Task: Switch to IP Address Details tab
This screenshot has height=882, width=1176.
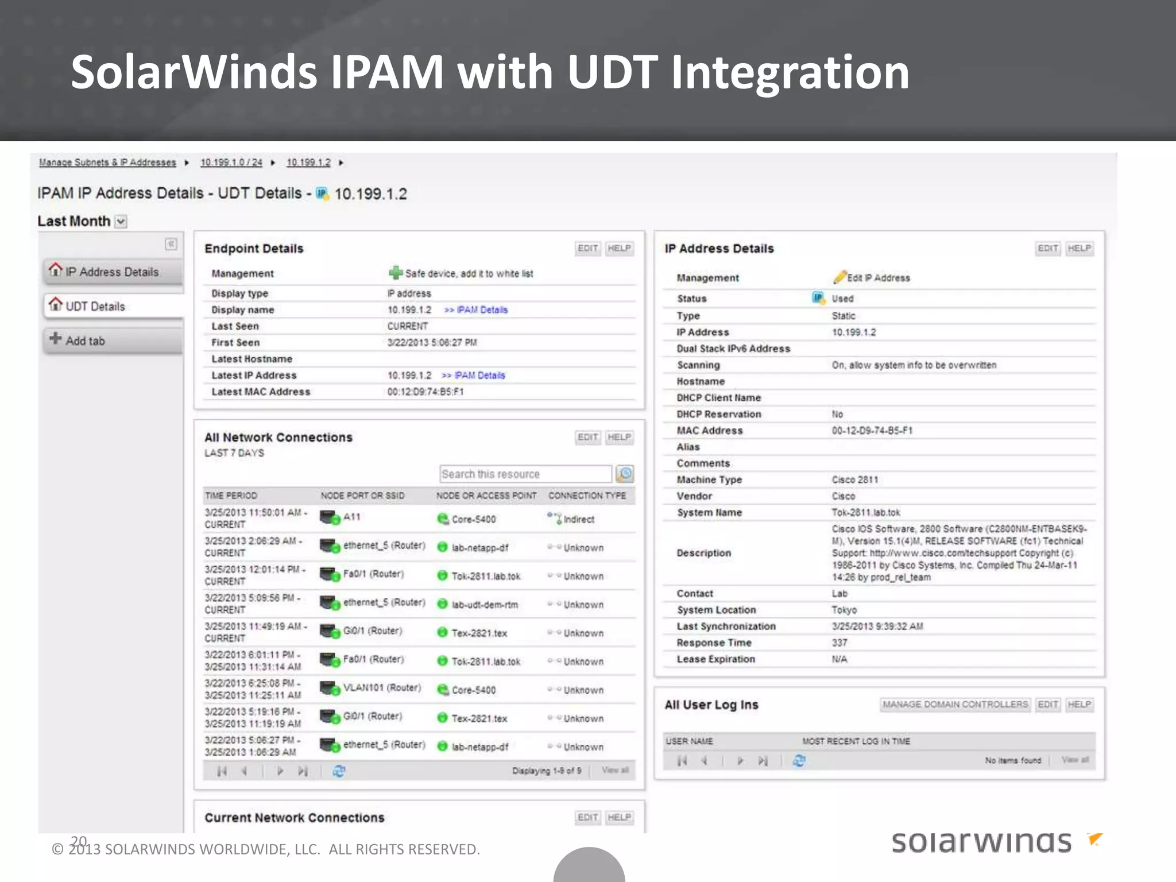Action: pyautogui.click(x=113, y=272)
